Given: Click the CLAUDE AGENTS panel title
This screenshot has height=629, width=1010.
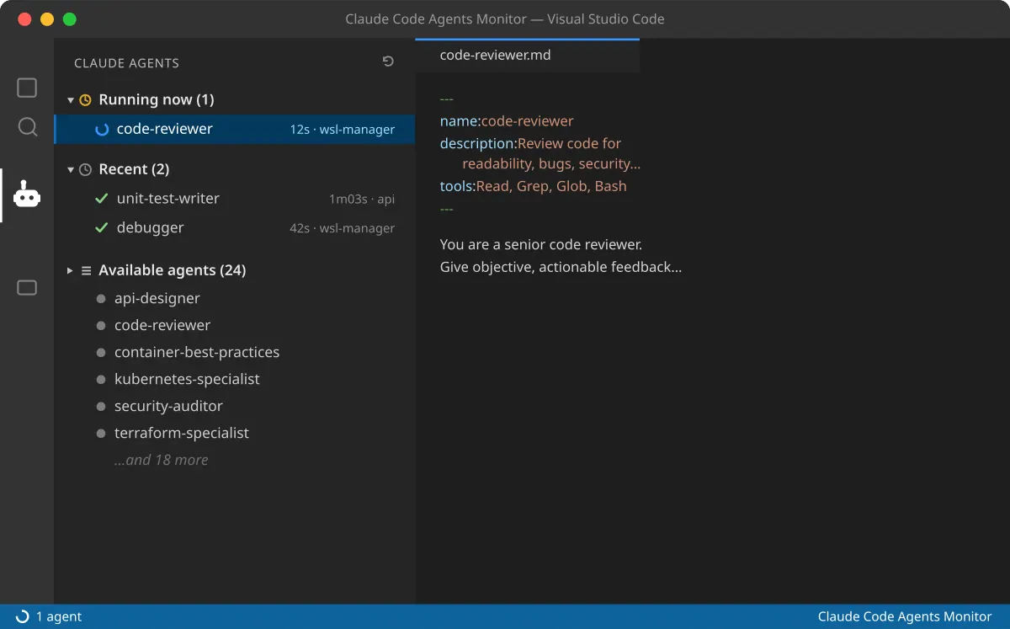Looking at the screenshot, I should [126, 63].
